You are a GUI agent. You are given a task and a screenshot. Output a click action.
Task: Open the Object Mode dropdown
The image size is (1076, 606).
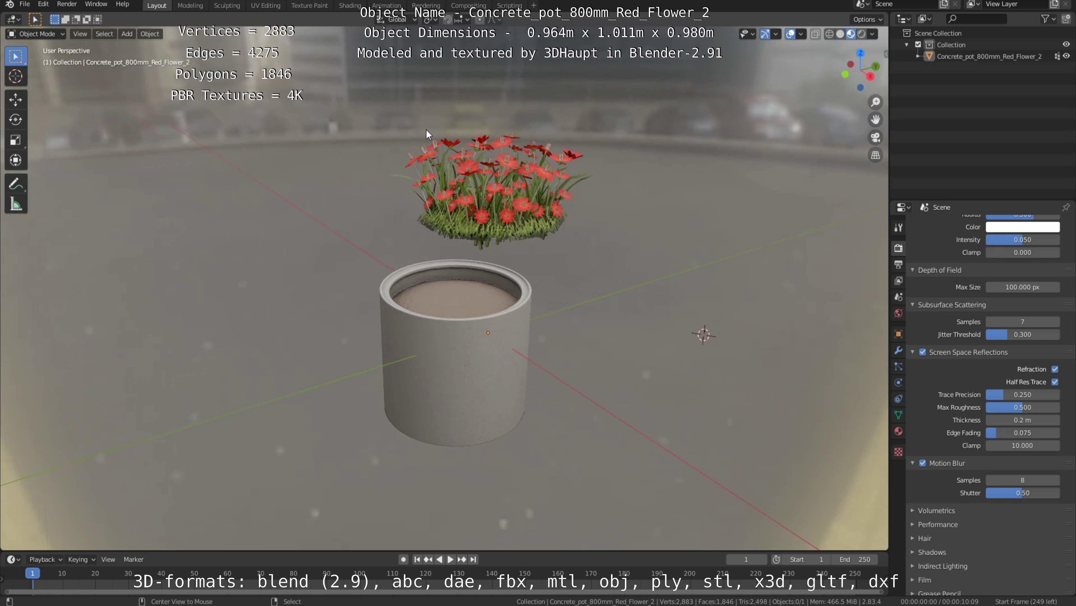coord(36,34)
